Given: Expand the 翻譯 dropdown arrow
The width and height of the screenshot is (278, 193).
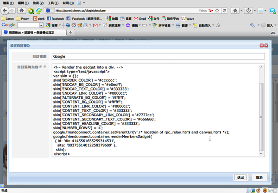Looking at the screenshot, I should (190, 25).
